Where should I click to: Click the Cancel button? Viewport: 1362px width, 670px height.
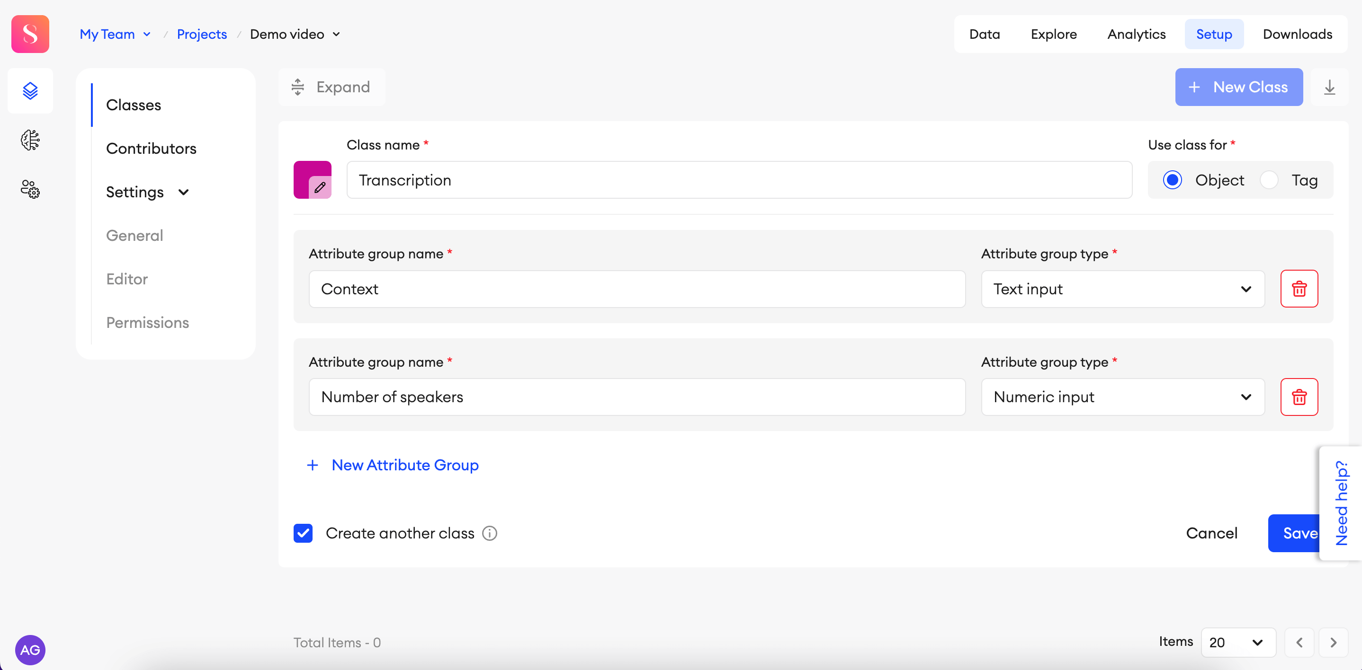[1211, 533]
